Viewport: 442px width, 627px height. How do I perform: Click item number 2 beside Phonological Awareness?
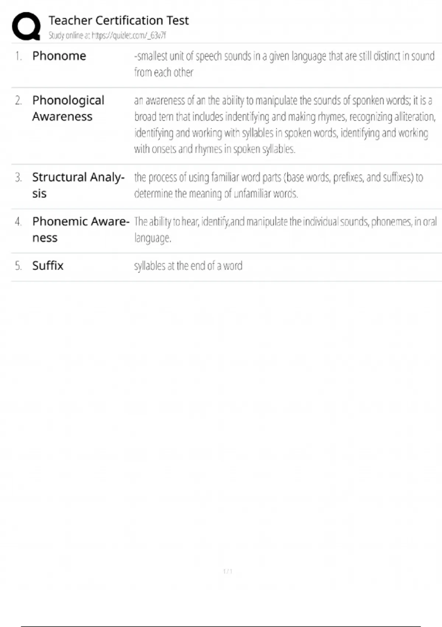tap(18, 100)
